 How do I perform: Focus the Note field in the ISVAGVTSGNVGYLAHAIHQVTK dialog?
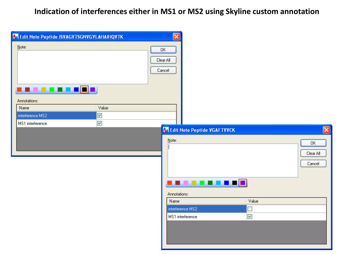pyautogui.click(x=82, y=67)
